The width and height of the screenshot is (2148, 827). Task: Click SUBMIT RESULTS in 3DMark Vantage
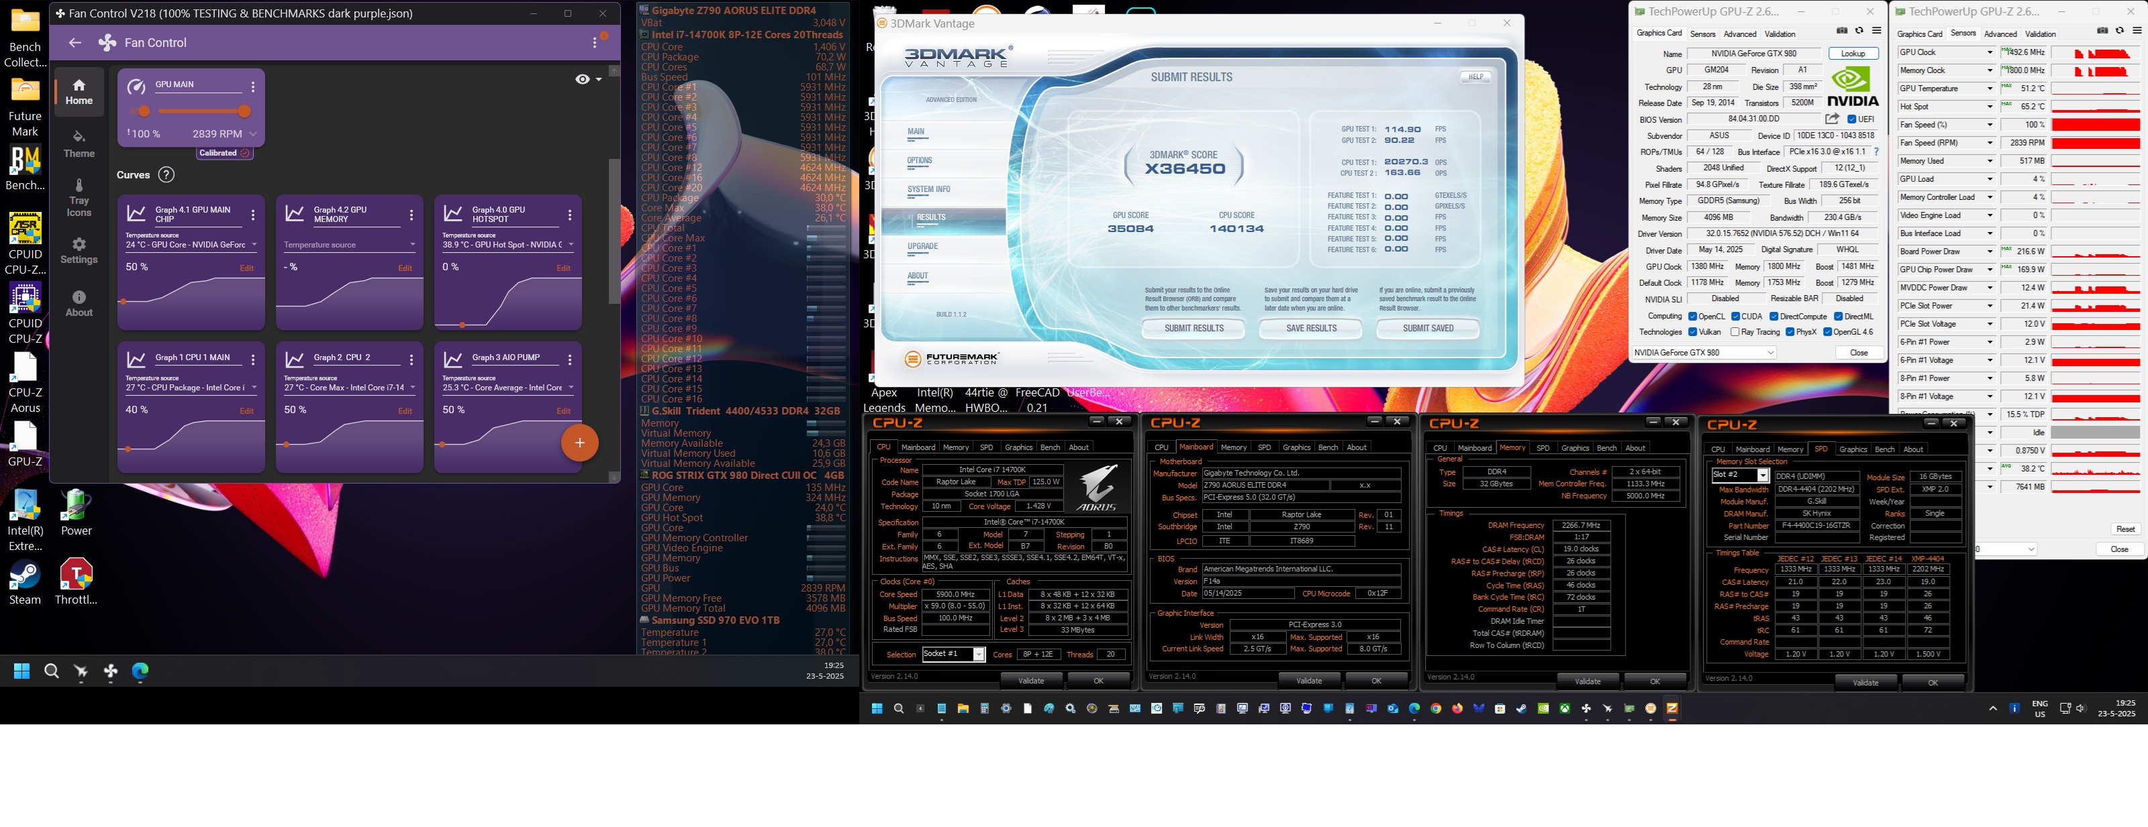pos(1193,329)
